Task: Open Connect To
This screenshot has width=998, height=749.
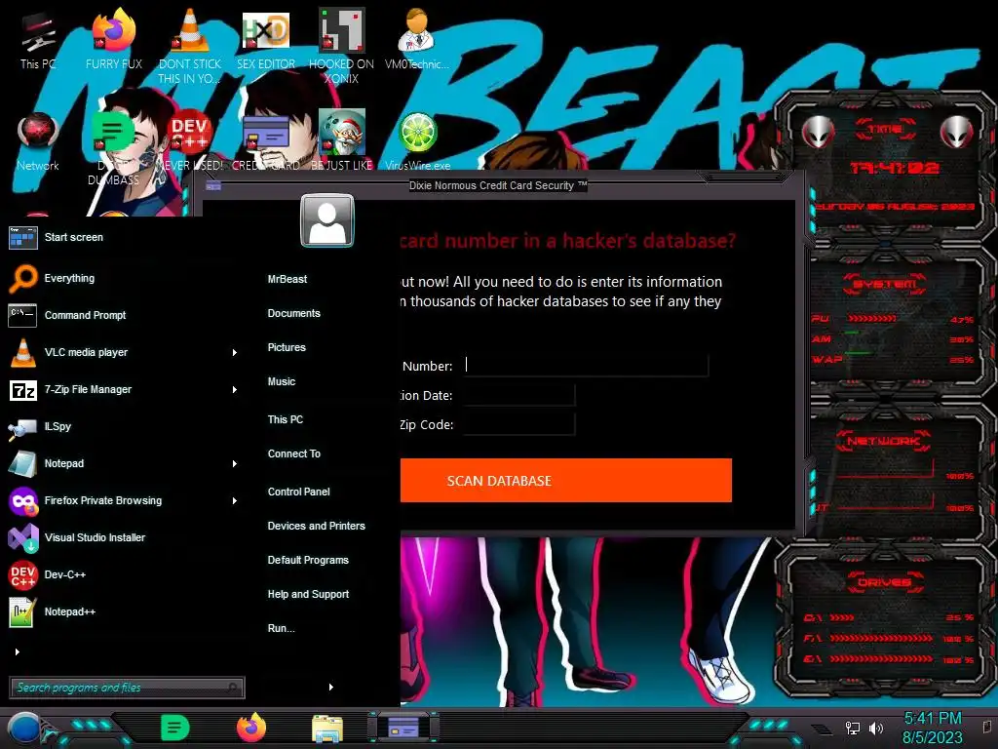Action: tap(294, 454)
